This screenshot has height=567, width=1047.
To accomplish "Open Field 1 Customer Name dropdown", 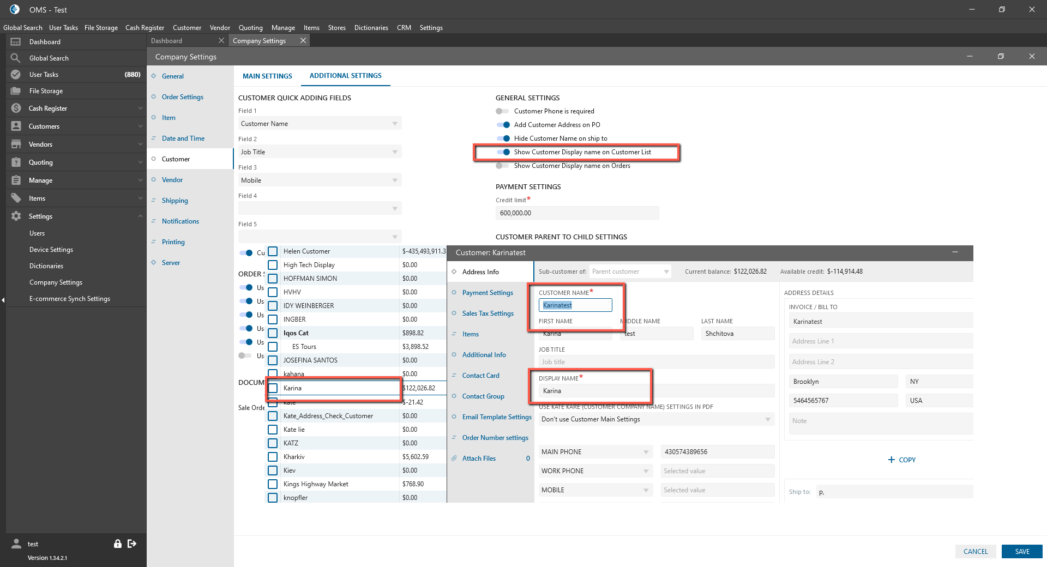I will click(320, 124).
